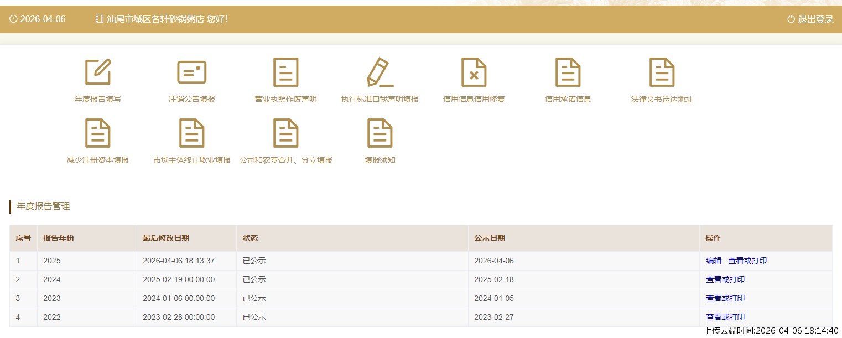Click the 注销公告填报 card icon
This screenshot has height=338, width=842.
tap(192, 72)
